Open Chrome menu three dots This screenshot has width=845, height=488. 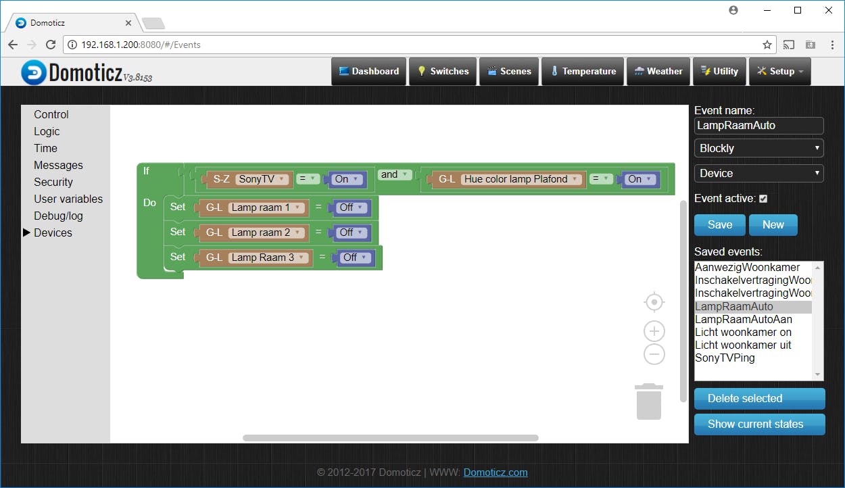[832, 45]
